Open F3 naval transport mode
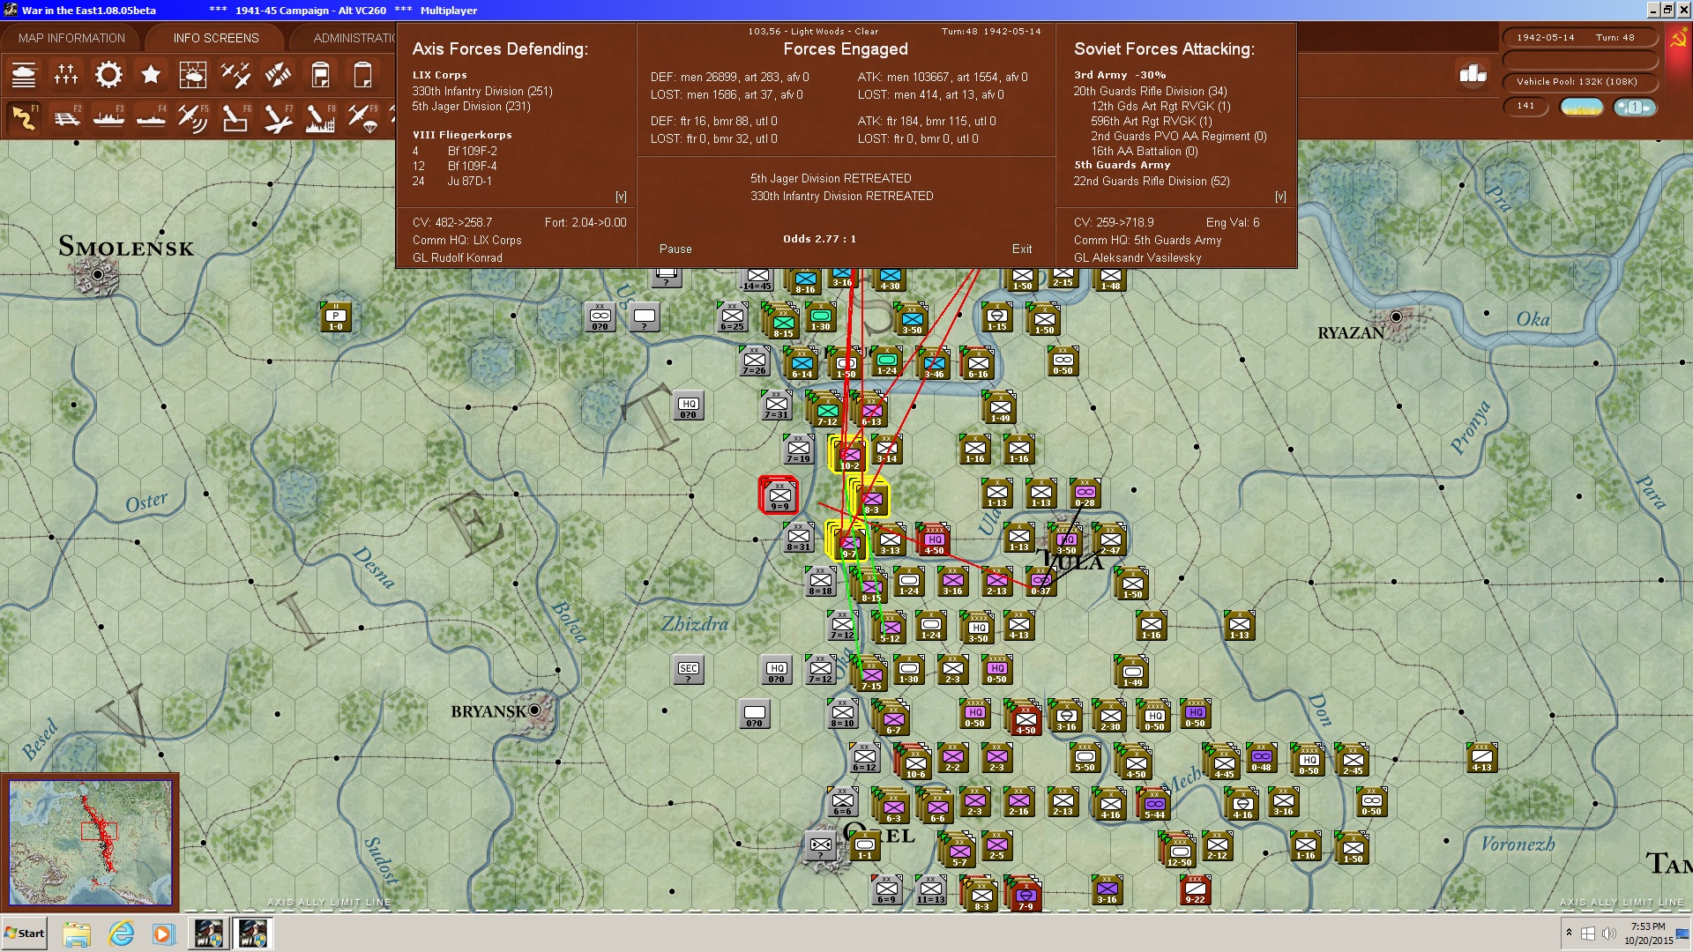The height and width of the screenshot is (952, 1693). 108,117
